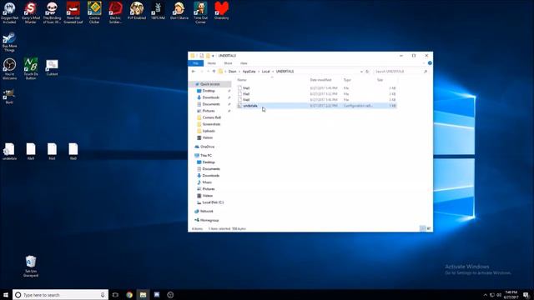Select the Cookie Clicker desktop icon
534x300 pixels.
point(94,12)
